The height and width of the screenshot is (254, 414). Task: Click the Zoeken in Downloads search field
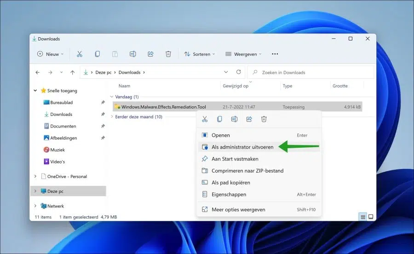tap(311, 72)
